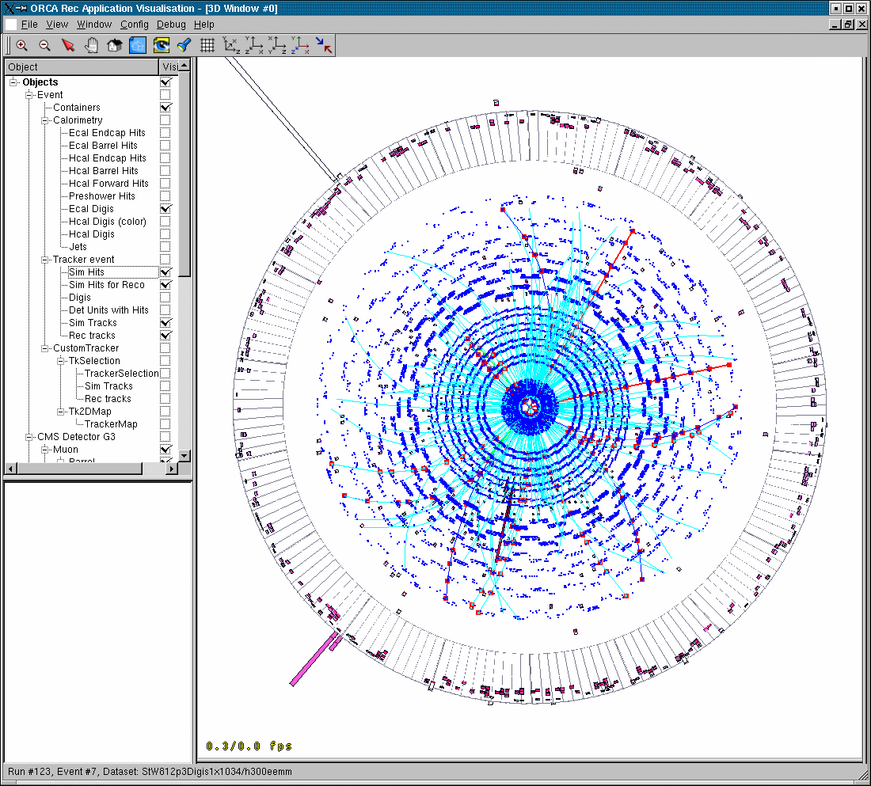Viewport: 871px width, 786px height.
Task: Click the eye view-all toolbar icon
Action: 162,46
